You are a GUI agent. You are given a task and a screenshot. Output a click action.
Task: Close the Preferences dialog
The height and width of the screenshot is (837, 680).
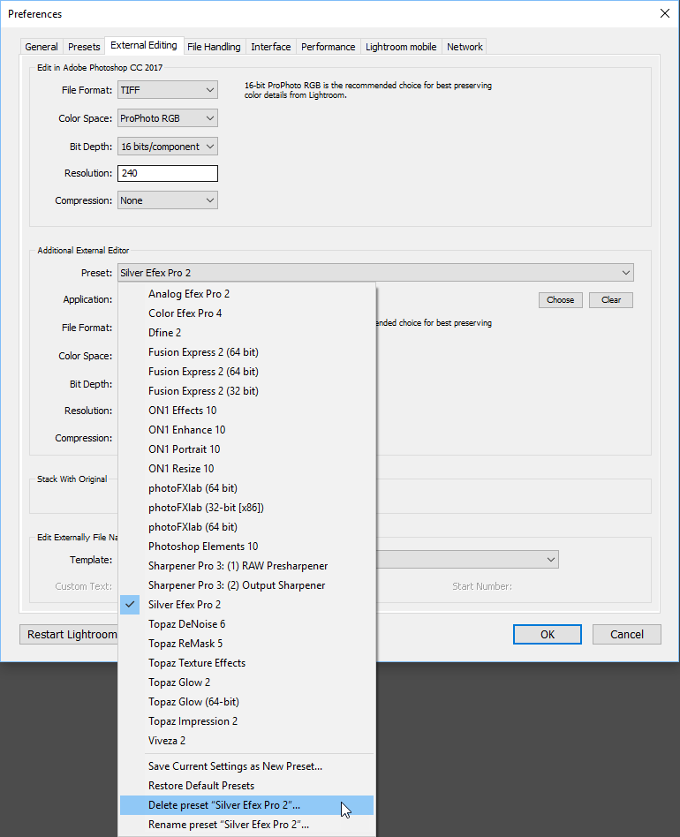point(664,13)
